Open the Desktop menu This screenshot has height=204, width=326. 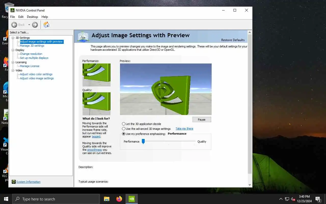[32, 17]
